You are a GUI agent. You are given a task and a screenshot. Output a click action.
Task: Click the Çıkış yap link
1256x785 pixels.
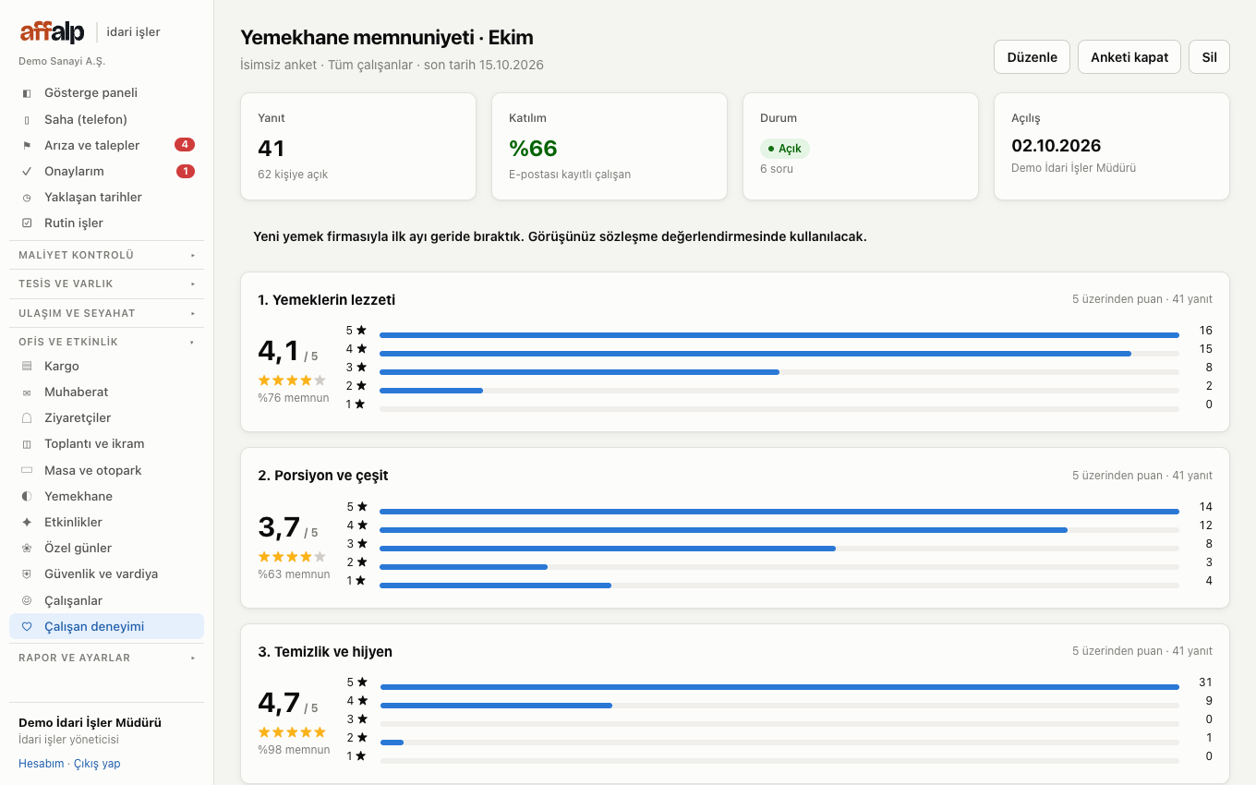click(x=97, y=764)
